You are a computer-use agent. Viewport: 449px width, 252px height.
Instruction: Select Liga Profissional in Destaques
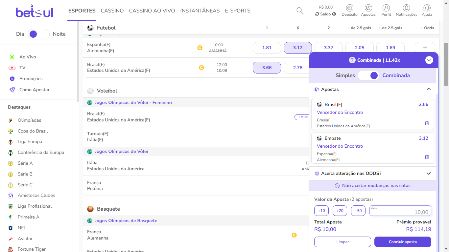pyautogui.click(x=35, y=206)
